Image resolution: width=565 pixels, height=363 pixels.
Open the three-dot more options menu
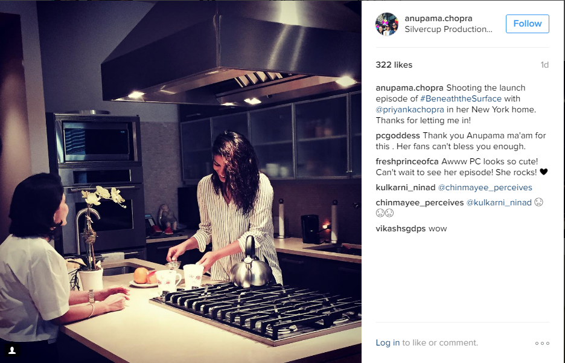[542, 343]
